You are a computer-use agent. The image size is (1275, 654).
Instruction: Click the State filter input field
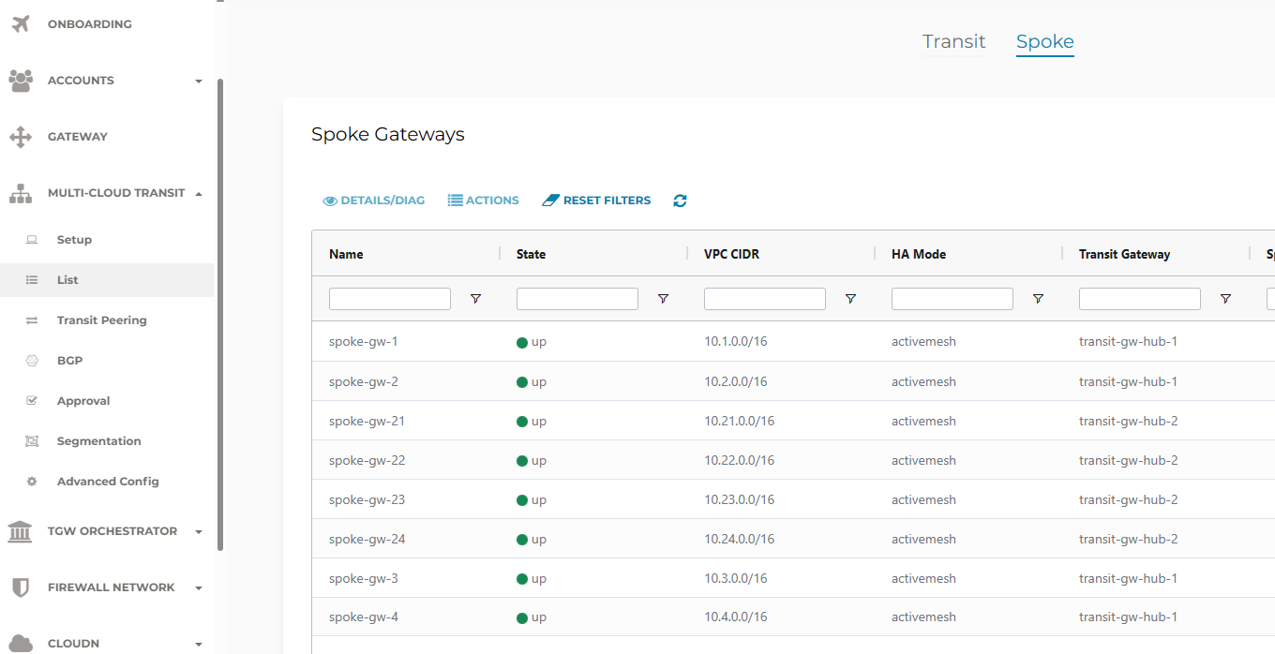point(577,299)
